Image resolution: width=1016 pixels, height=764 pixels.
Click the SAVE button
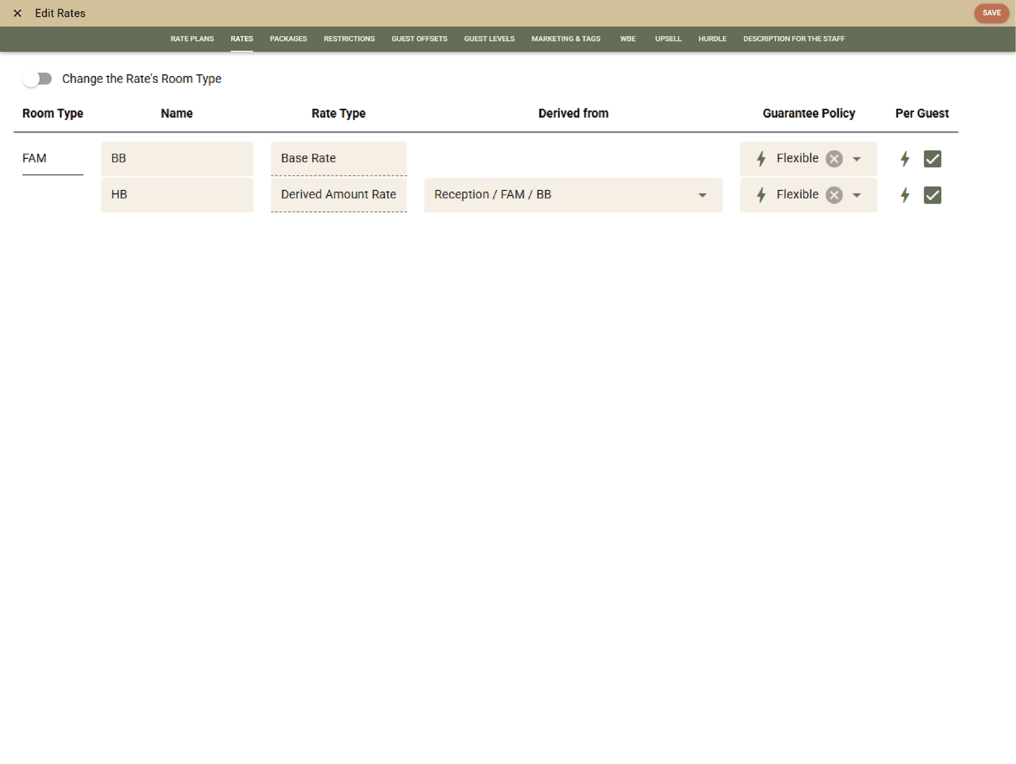point(991,13)
